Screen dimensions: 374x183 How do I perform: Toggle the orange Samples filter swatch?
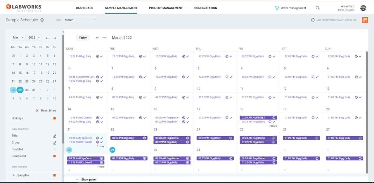[54, 175]
